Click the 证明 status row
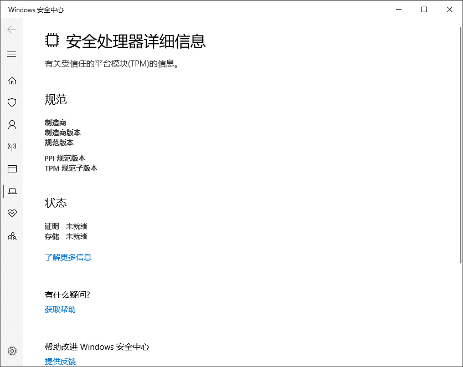The width and height of the screenshot is (463, 367). tap(66, 226)
